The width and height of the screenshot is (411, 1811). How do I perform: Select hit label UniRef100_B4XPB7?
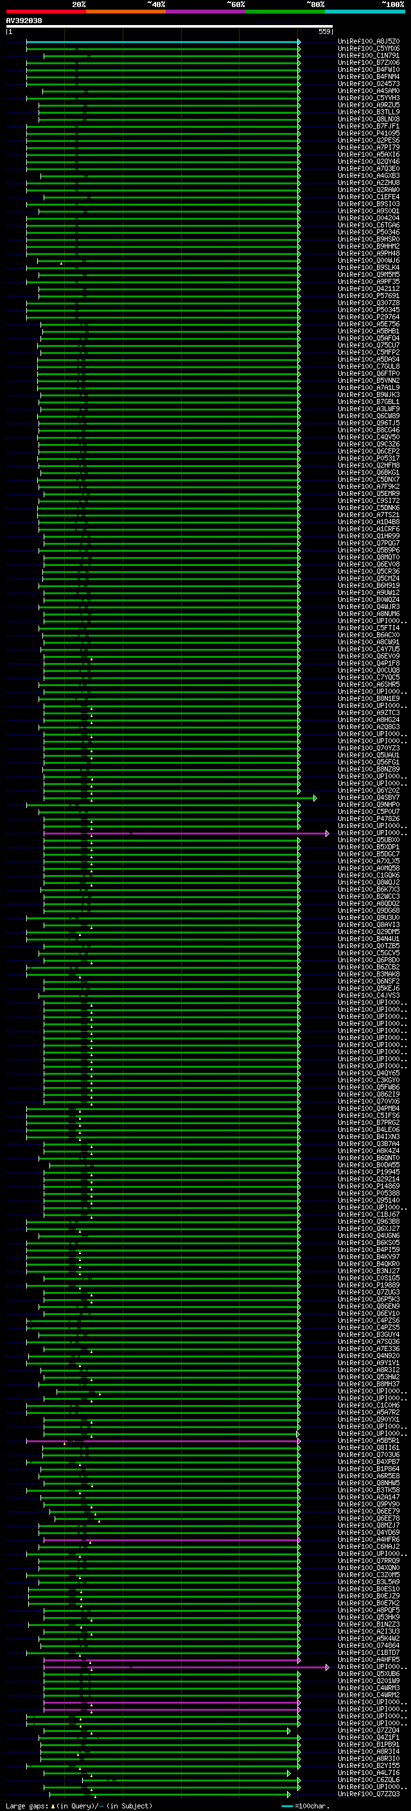pyautogui.click(x=369, y=1462)
